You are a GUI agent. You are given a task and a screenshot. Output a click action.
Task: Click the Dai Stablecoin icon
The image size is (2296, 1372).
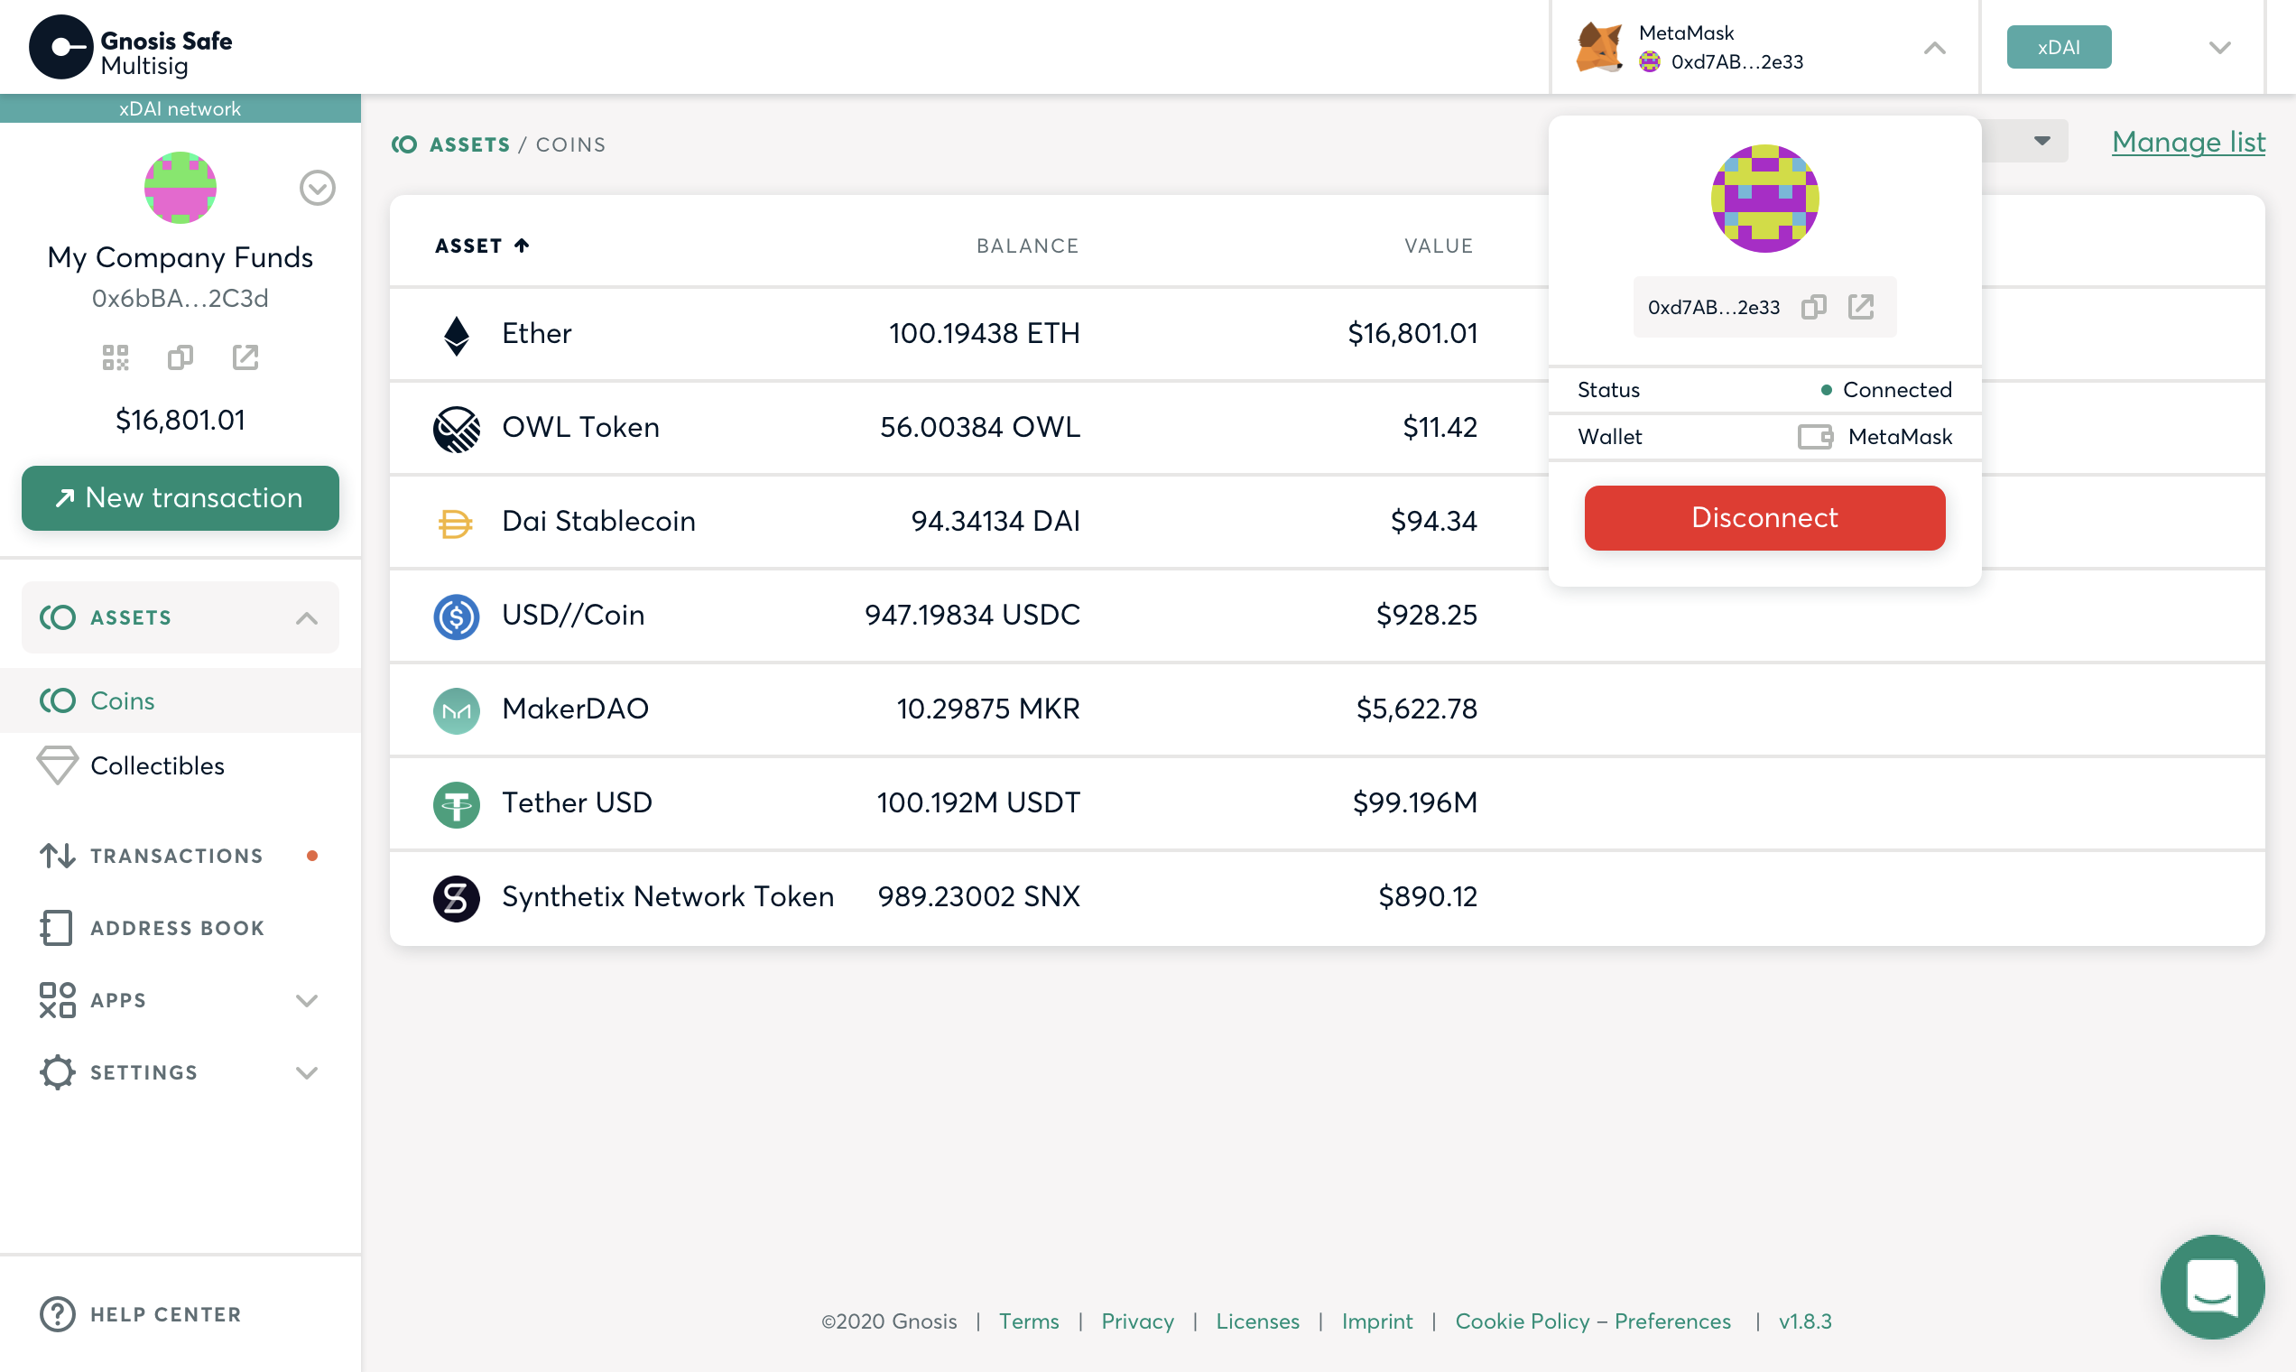pos(457,523)
